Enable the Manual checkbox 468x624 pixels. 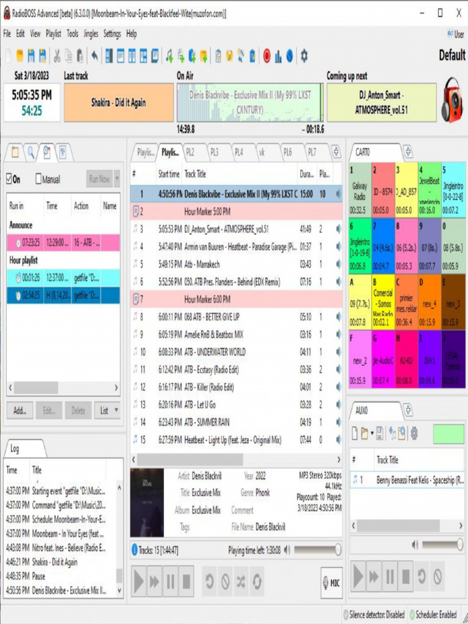click(x=39, y=180)
